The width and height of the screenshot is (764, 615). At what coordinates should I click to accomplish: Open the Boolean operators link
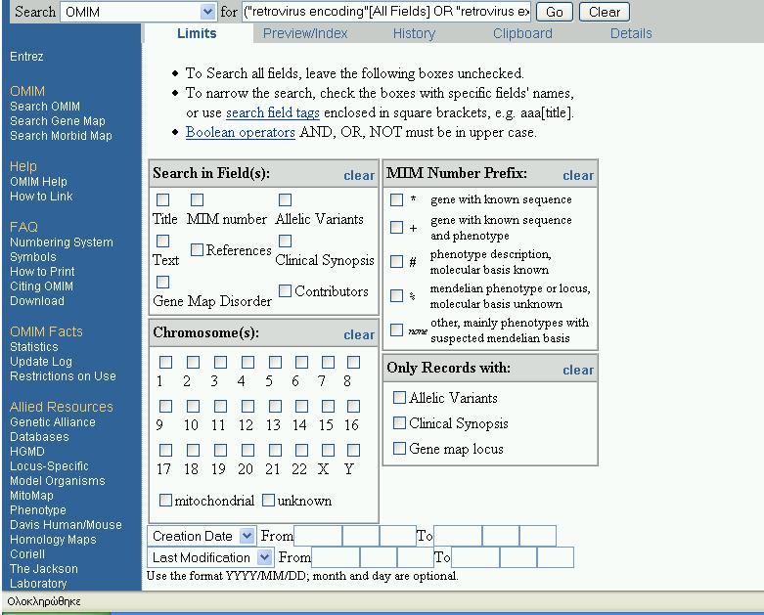241,132
